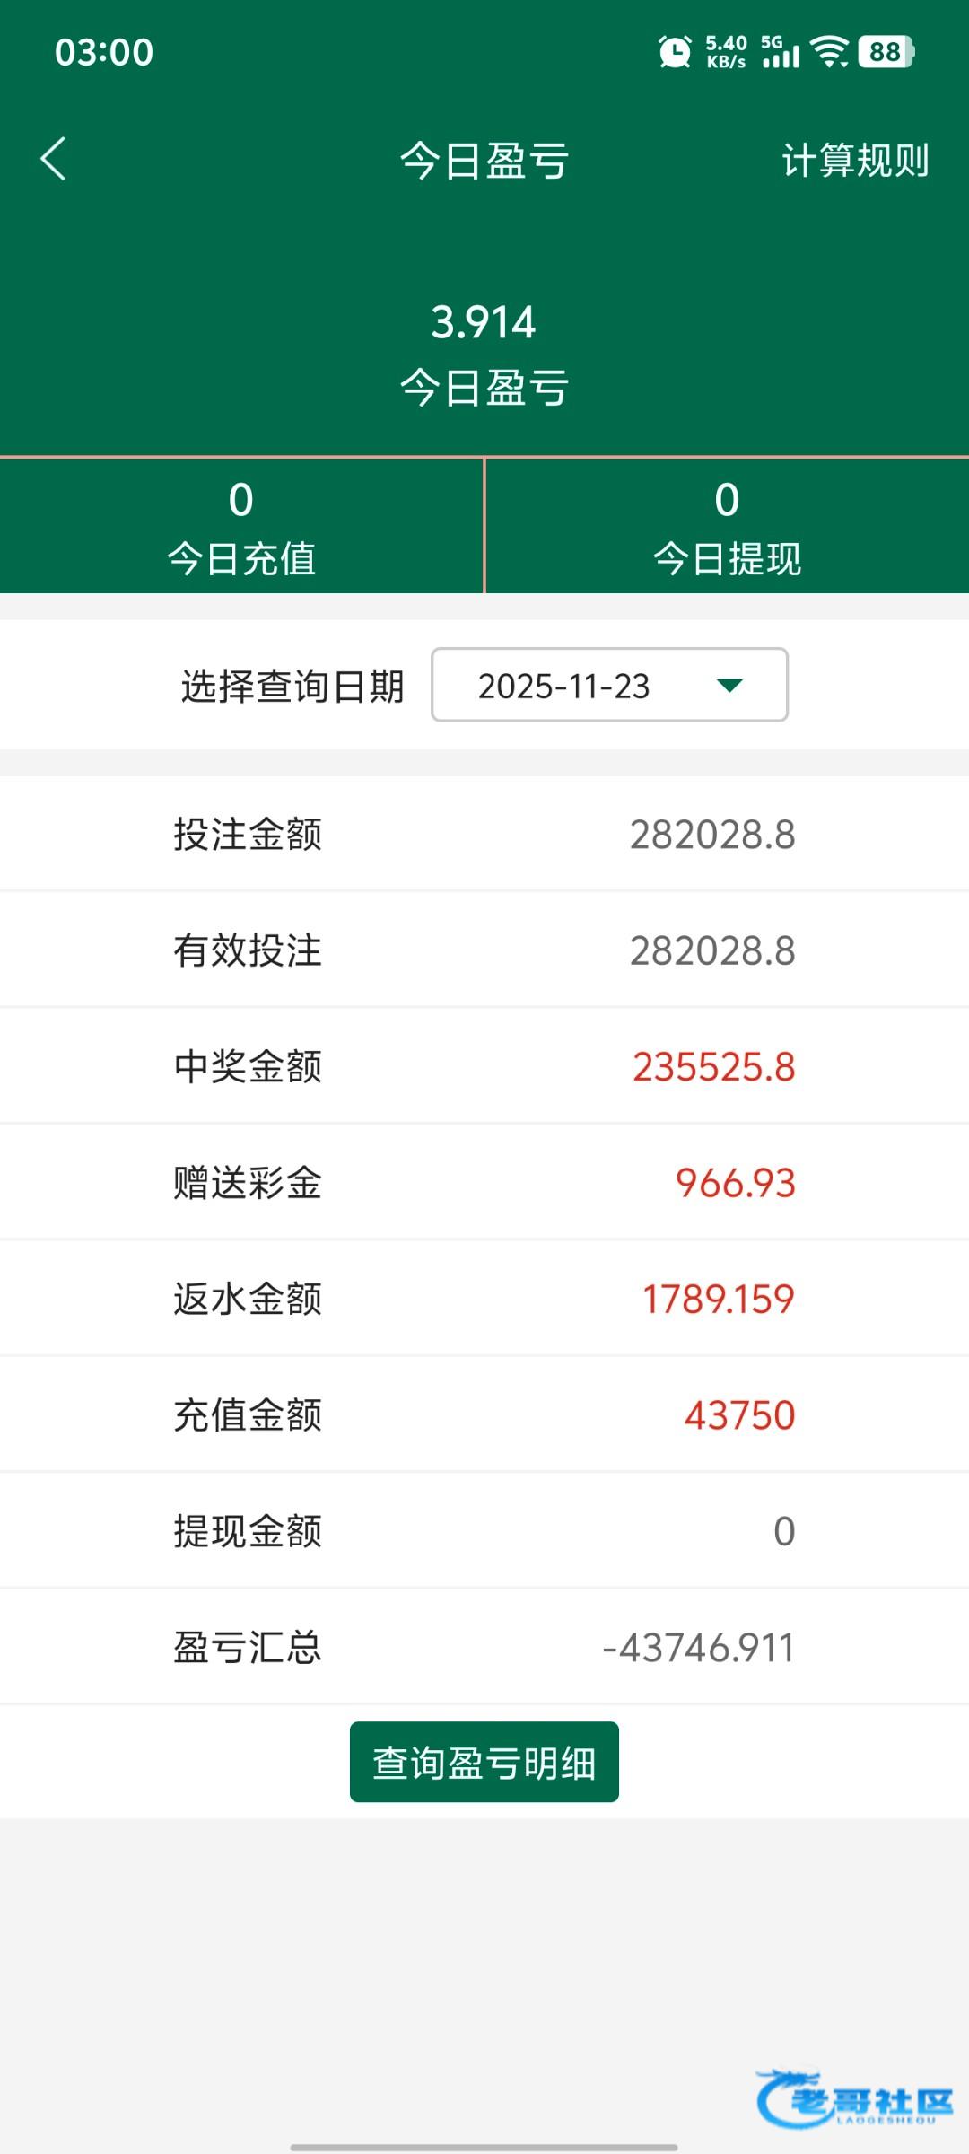Tap the 今日充值 panel

(241, 526)
